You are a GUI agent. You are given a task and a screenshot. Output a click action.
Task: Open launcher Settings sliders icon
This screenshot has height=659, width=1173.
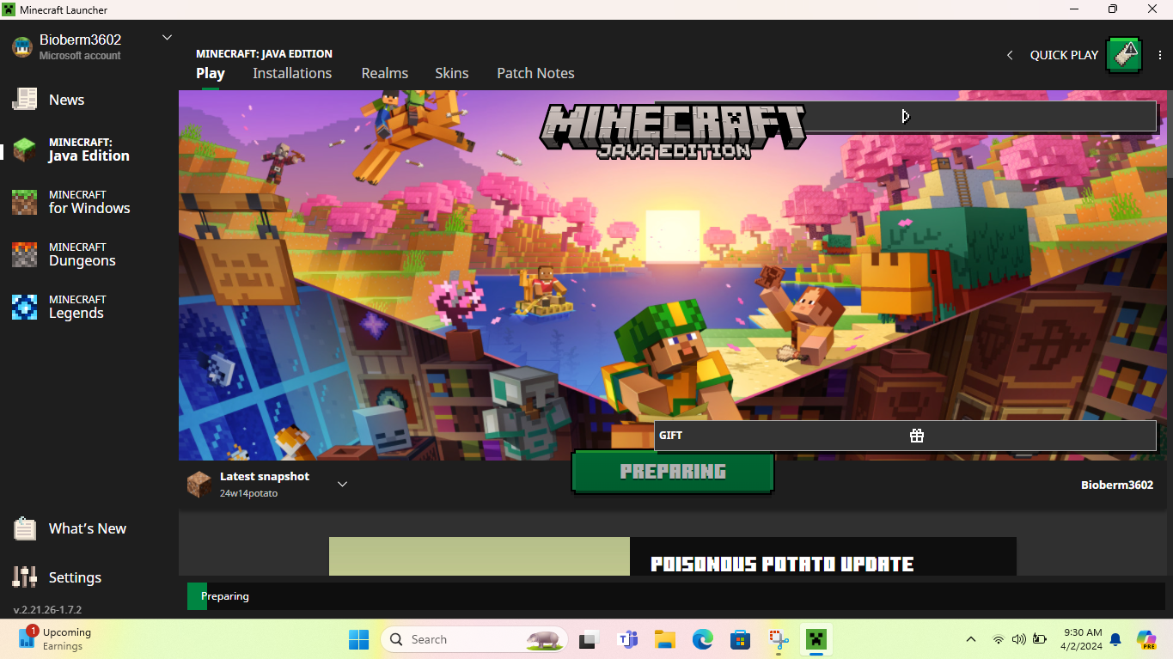[x=24, y=577]
